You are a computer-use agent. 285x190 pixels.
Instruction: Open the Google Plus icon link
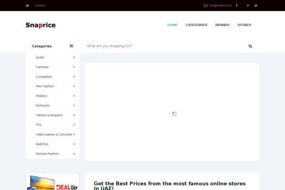248,6
